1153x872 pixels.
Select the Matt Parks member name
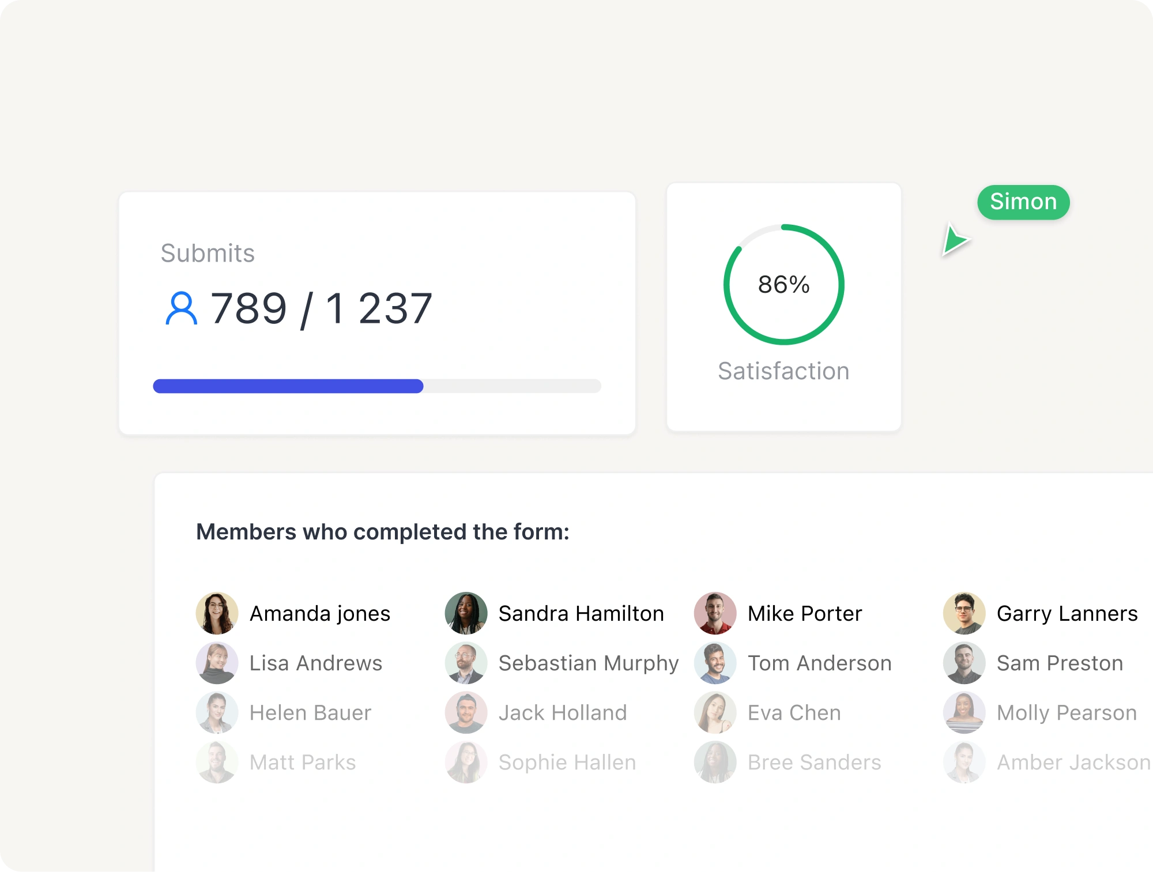pyautogui.click(x=303, y=762)
